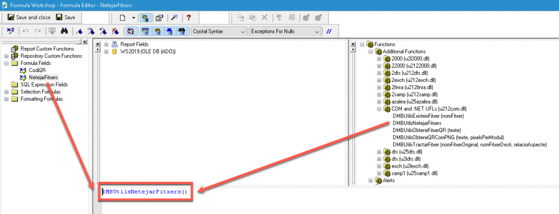Click the red question mark help icon

tap(188, 17)
